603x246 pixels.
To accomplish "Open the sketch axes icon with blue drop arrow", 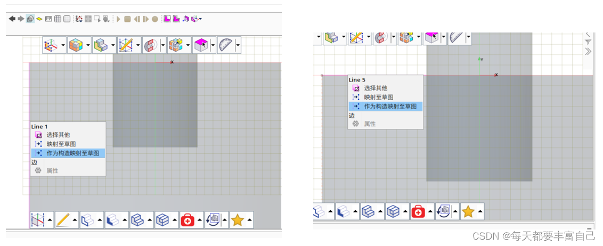I will coord(79,19).
